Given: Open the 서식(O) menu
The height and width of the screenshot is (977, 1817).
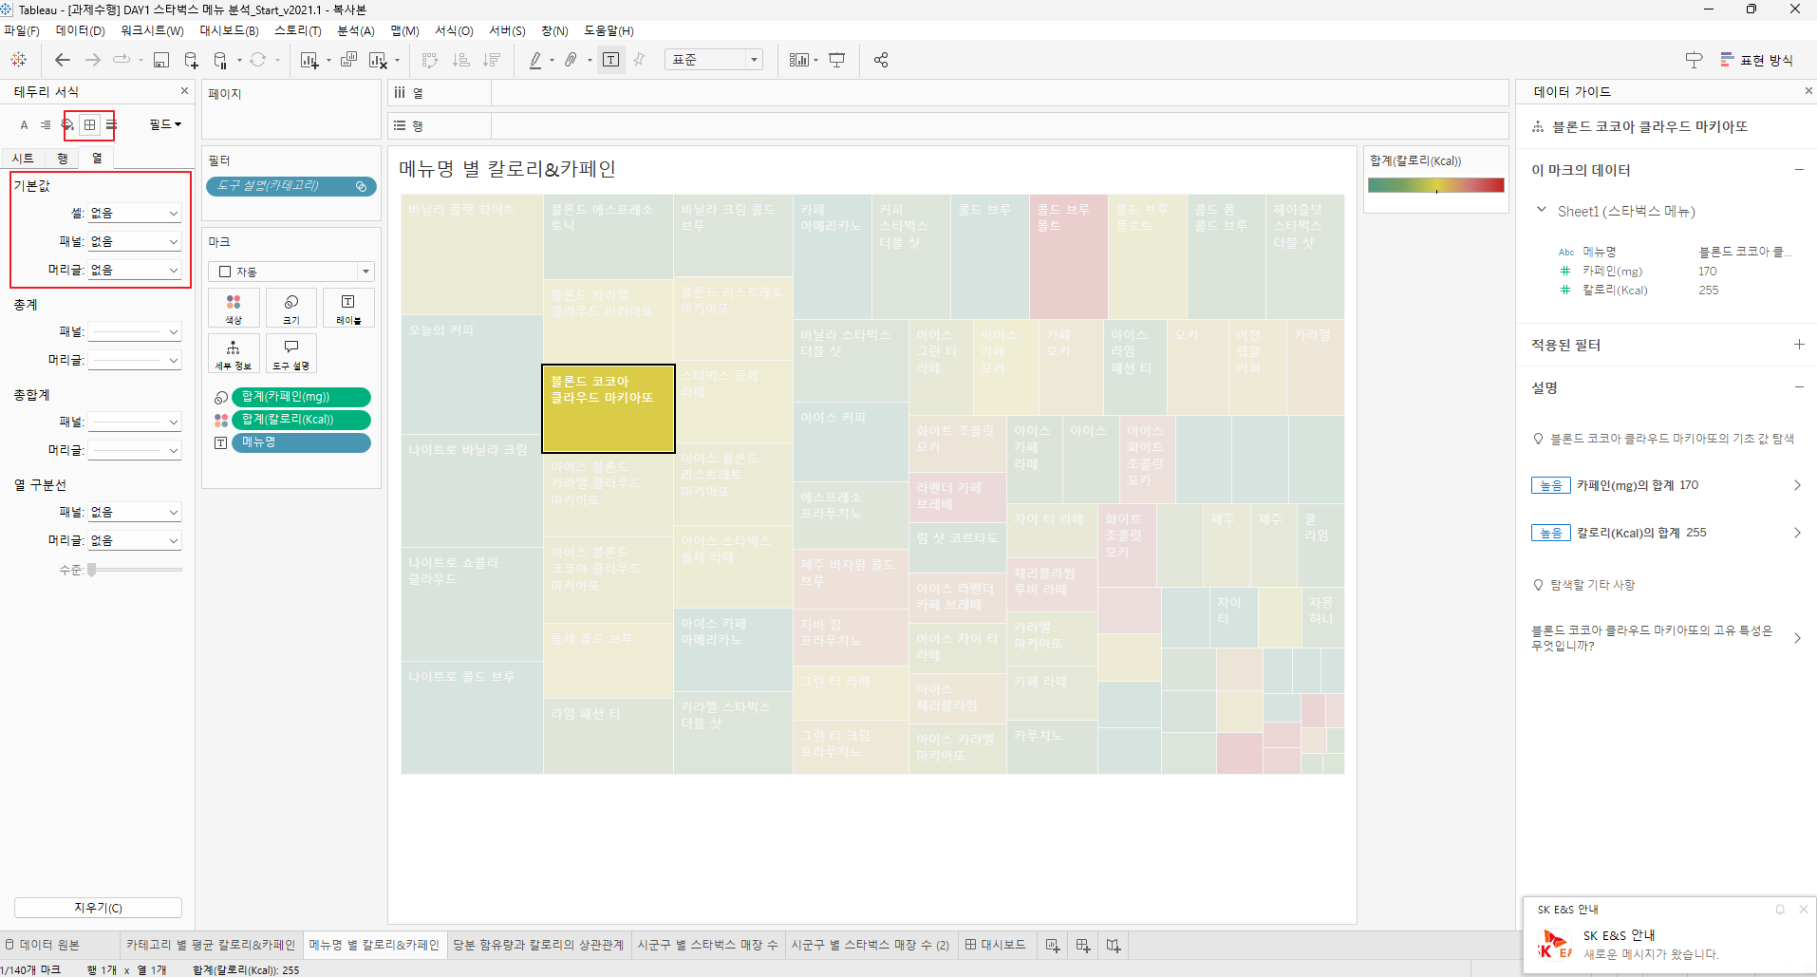Looking at the screenshot, I should pos(454,31).
